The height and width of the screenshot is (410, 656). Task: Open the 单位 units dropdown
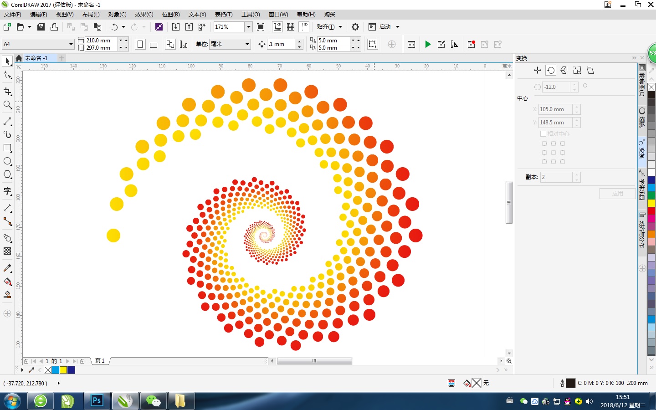[x=247, y=44]
